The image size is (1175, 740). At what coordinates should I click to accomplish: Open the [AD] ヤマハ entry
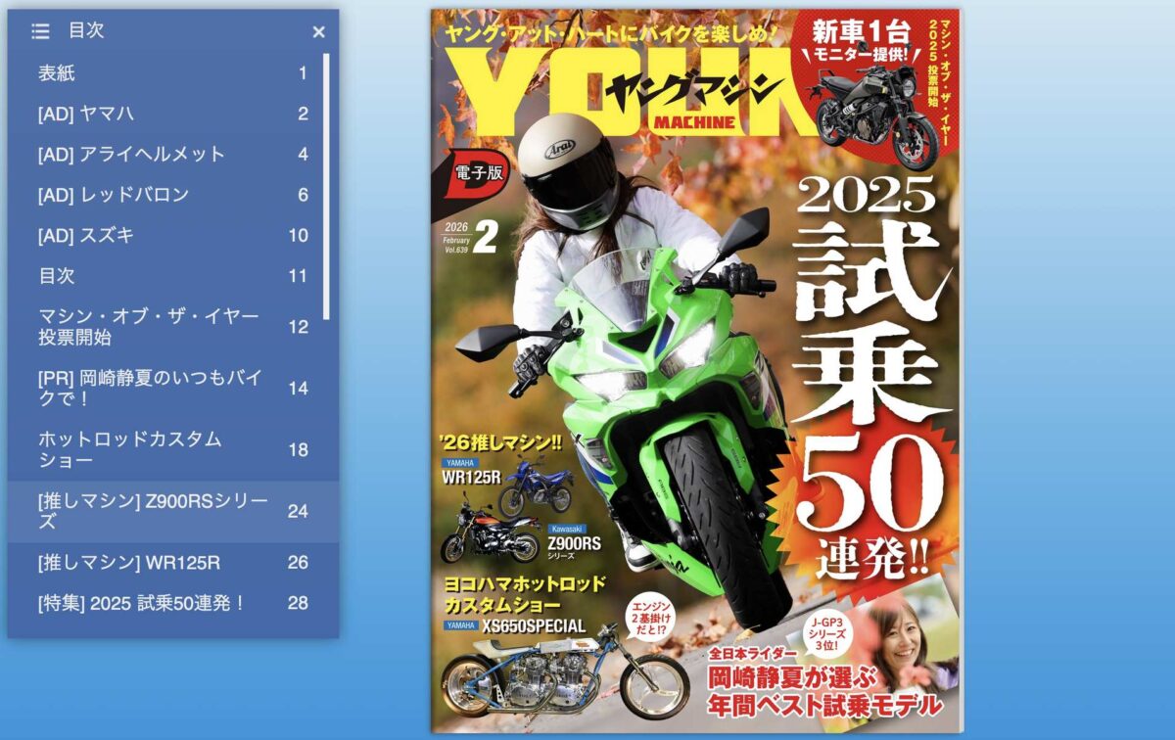point(172,114)
